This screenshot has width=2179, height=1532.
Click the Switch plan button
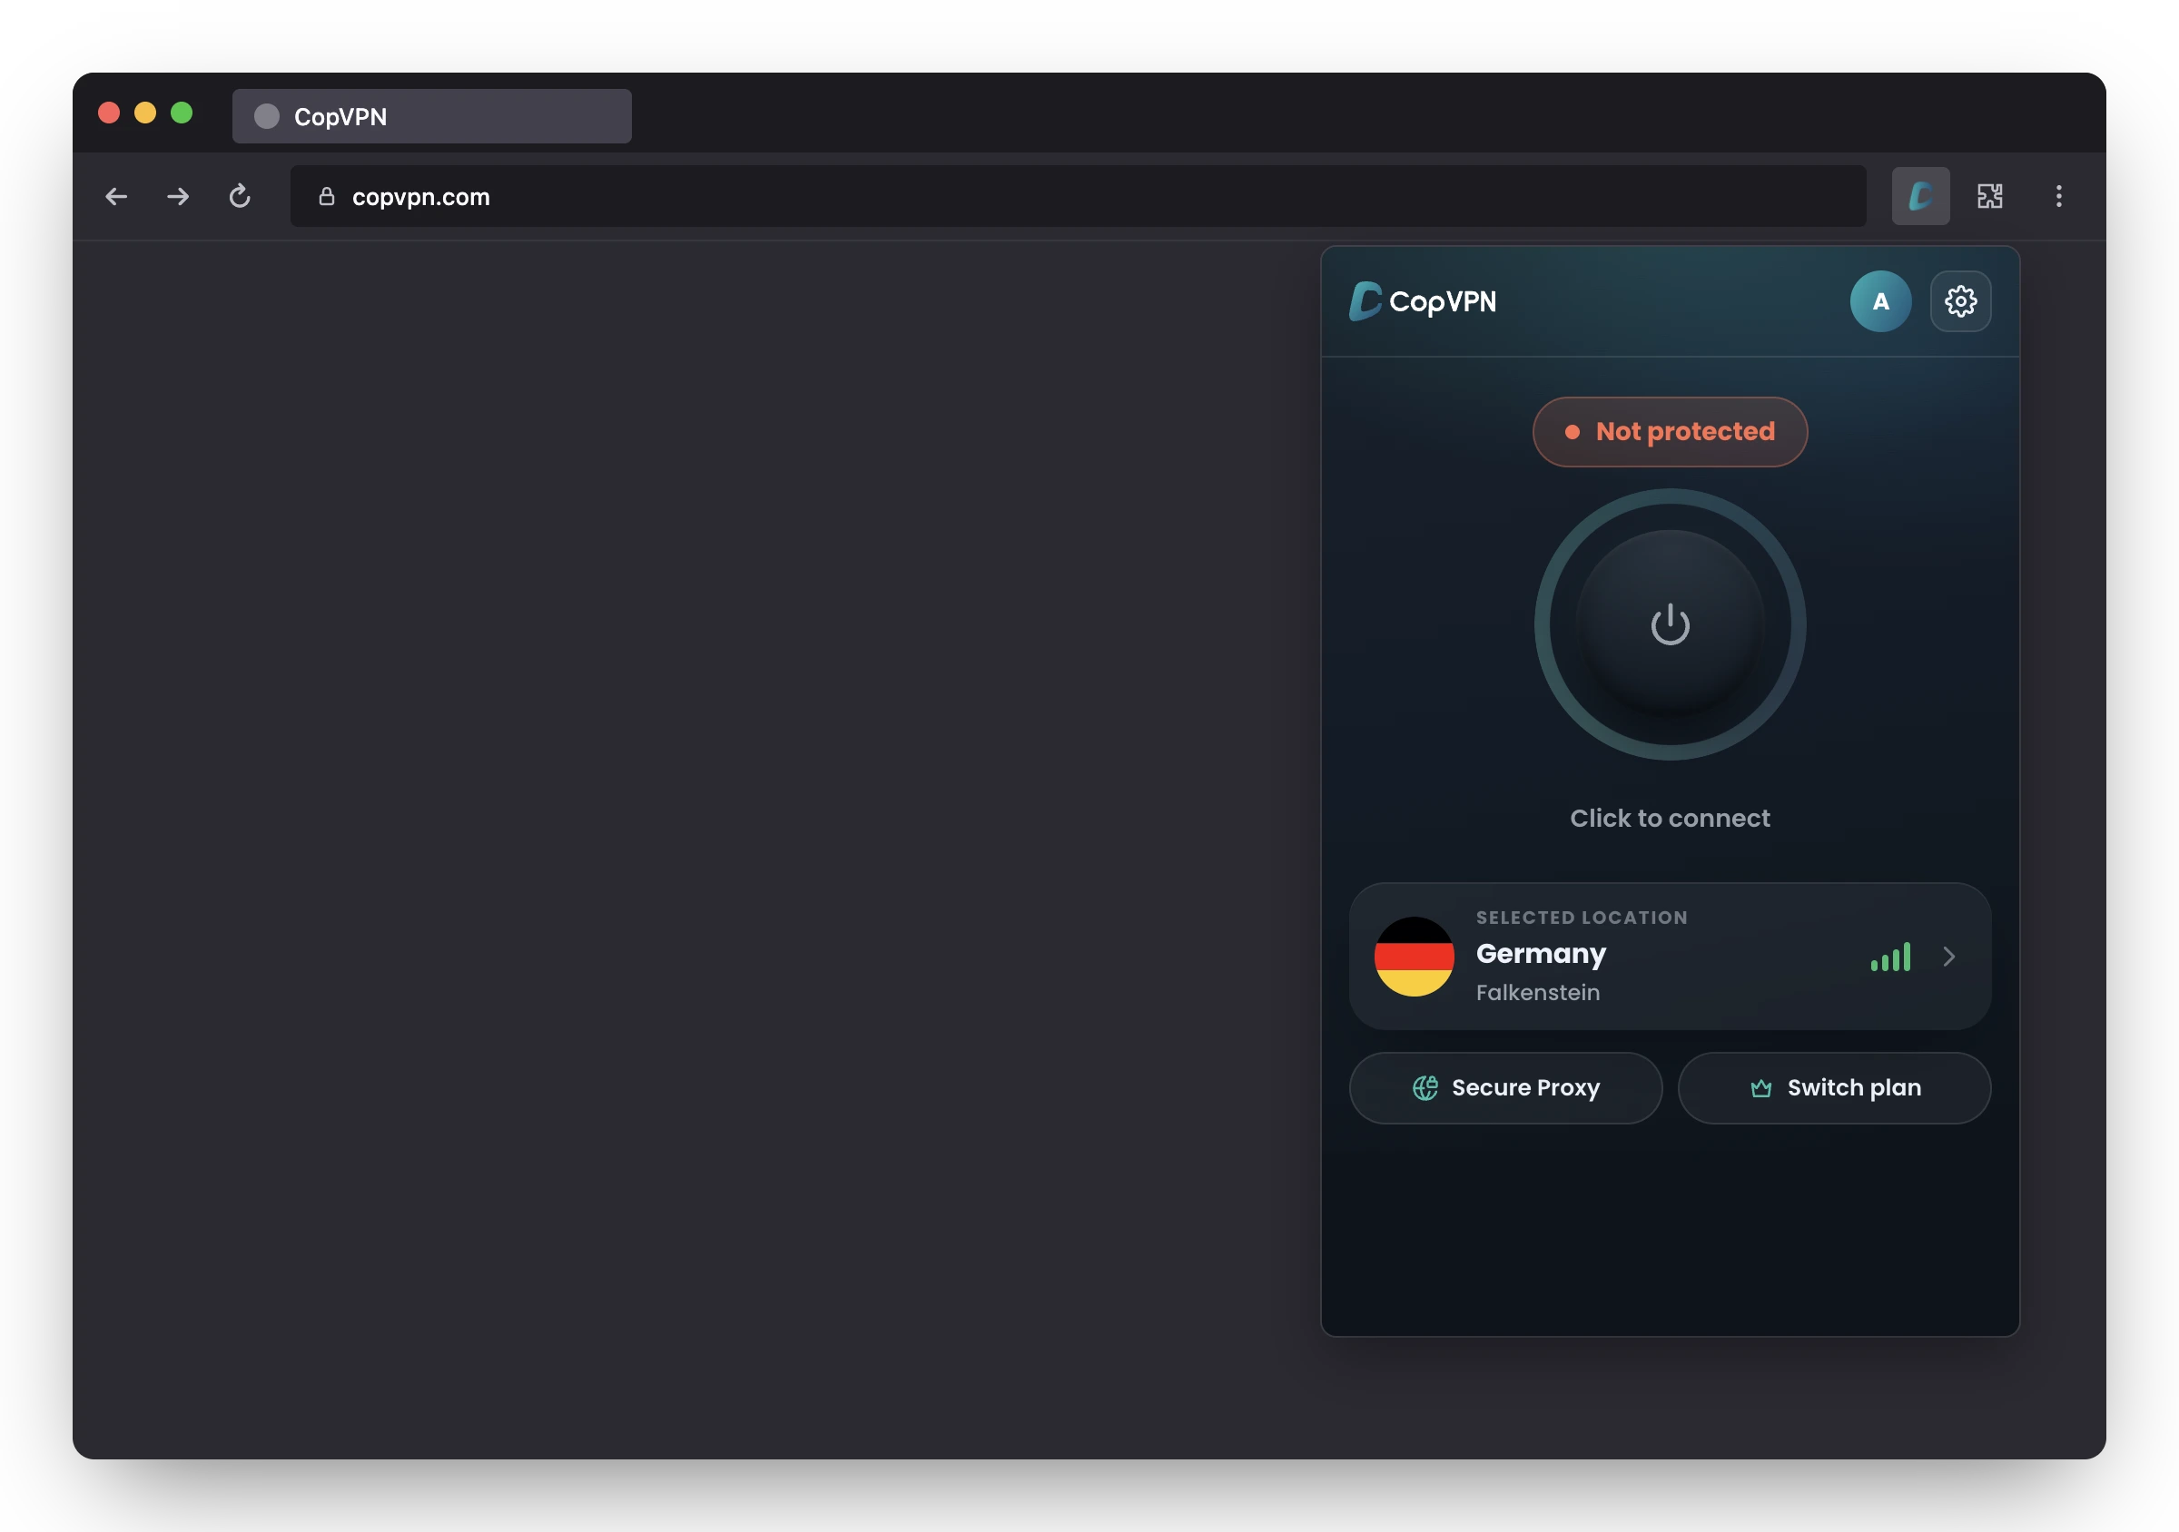(1834, 1087)
